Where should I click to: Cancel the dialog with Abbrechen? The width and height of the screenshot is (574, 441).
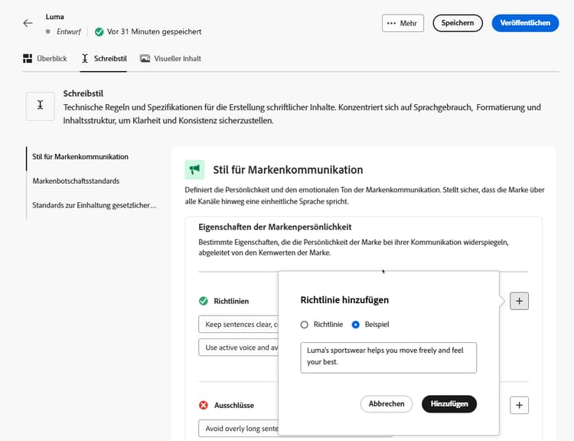coord(386,403)
